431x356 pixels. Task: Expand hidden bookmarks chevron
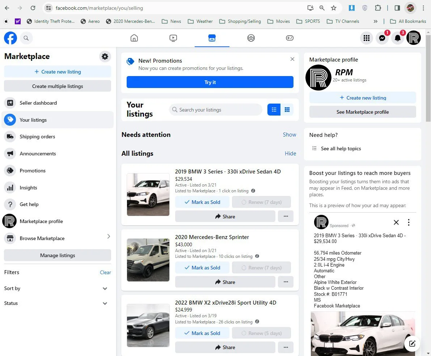point(376,21)
